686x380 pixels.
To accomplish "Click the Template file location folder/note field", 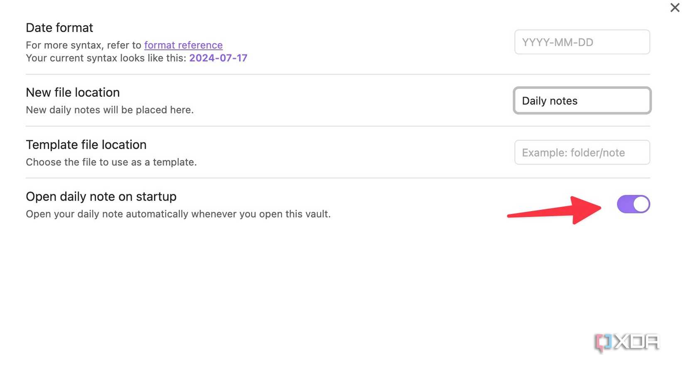I will click(x=582, y=152).
